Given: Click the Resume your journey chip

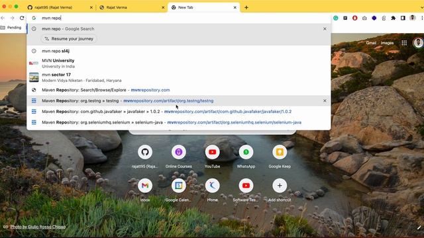Looking at the screenshot, I should point(69,39).
